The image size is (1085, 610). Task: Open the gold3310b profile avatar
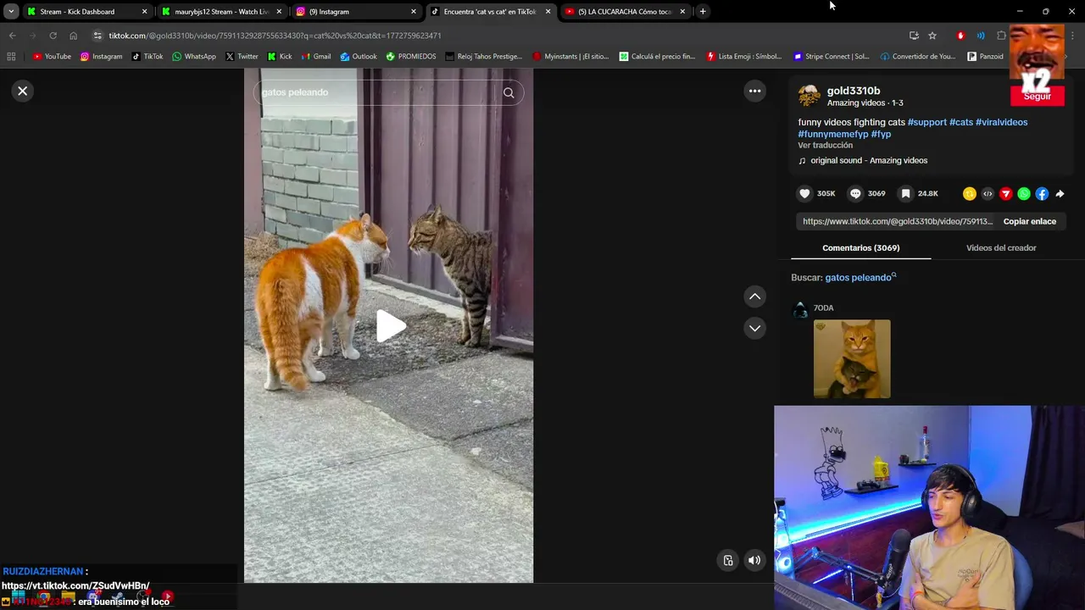coord(810,96)
